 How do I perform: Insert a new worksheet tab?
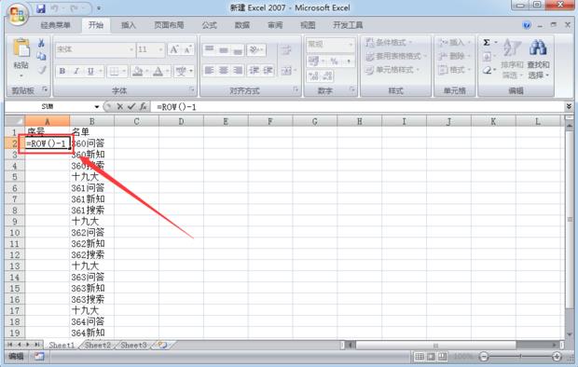tap(162, 345)
